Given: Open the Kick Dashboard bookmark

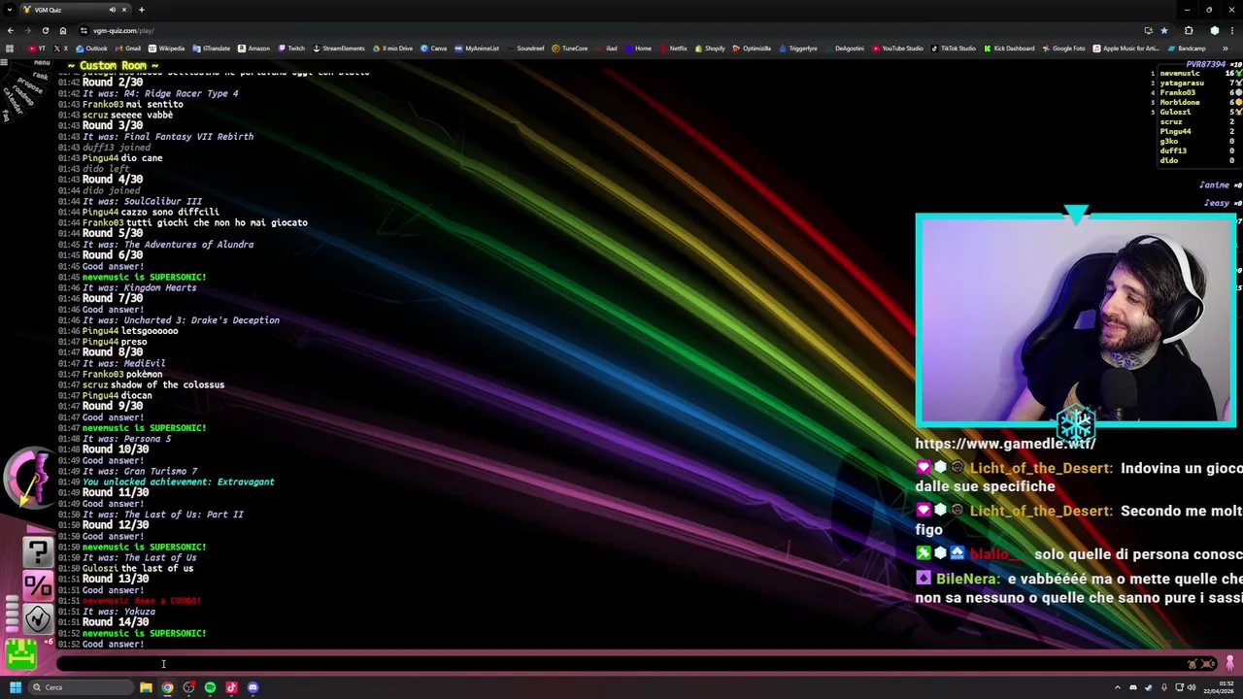Looking at the screenshot, I should click(1009, 49).
